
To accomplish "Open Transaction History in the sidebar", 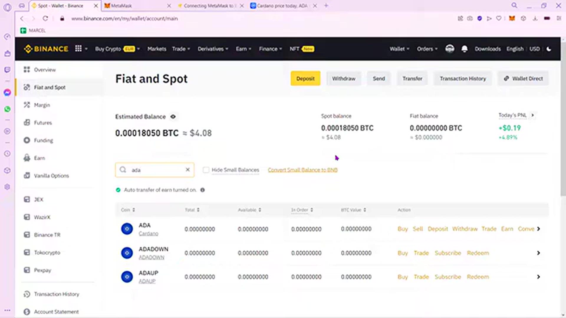I will (x=52, y=294).
